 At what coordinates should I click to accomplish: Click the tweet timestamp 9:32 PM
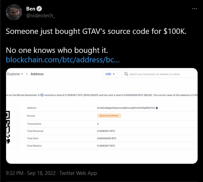pos(15,173)
